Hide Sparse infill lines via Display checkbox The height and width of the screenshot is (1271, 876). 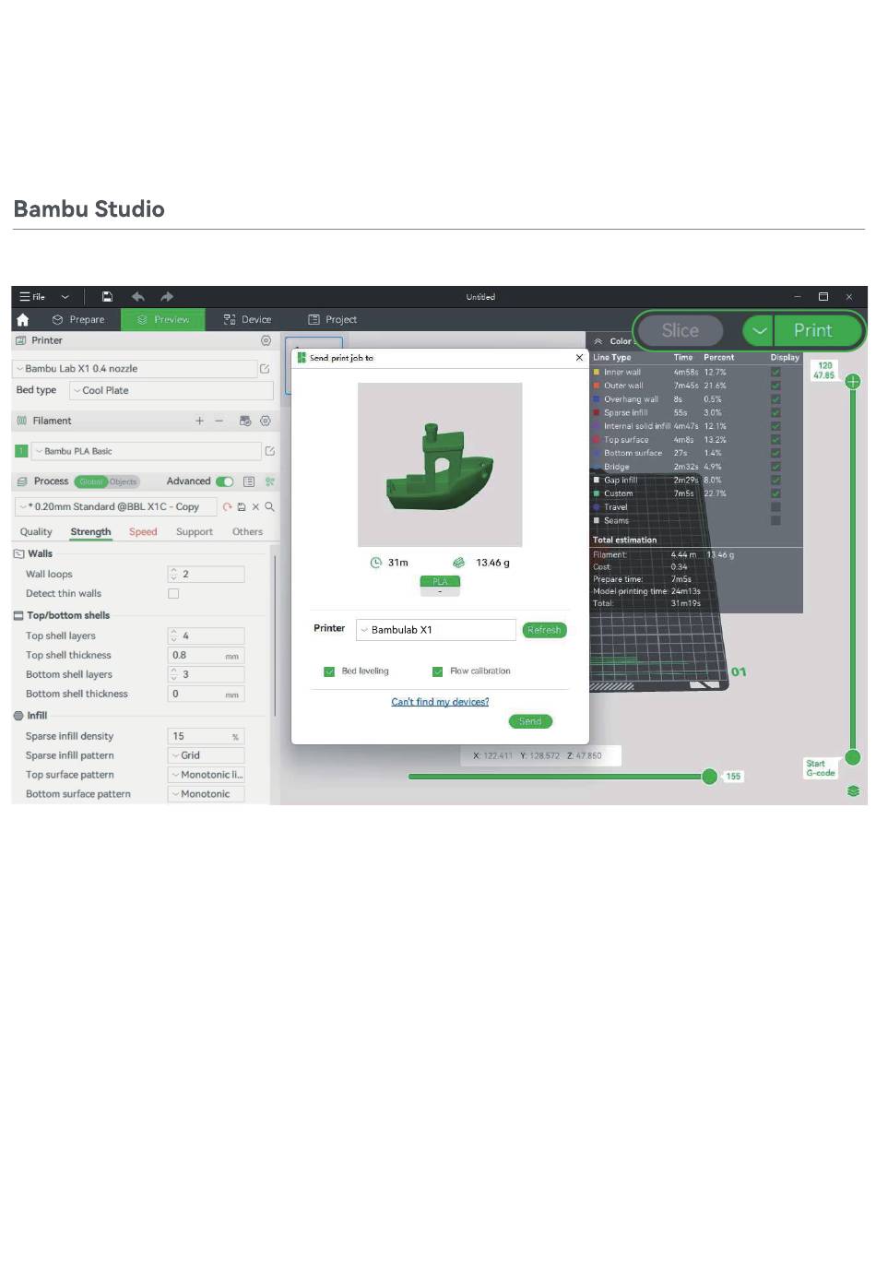pos(775,413)
